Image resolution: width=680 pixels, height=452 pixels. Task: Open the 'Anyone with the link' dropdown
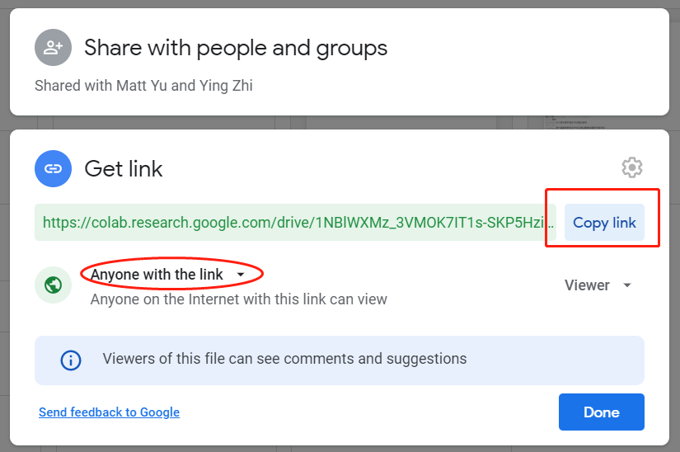point(168,274)
